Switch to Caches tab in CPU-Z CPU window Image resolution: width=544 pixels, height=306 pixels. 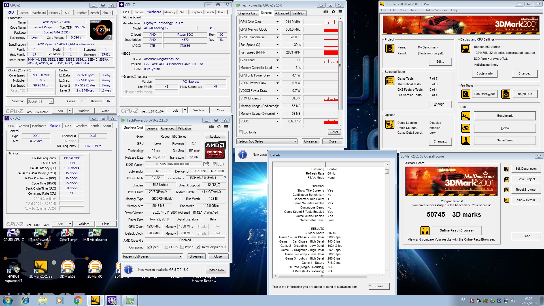click(x=24, y=13)
